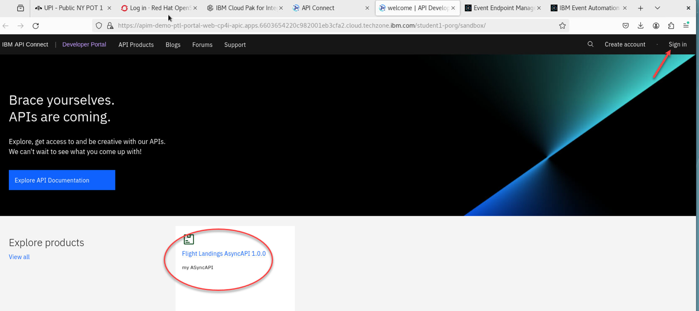Click the Flight Landings product icon
This screenshot has height=311, width=699.
(x=189, y=239)
